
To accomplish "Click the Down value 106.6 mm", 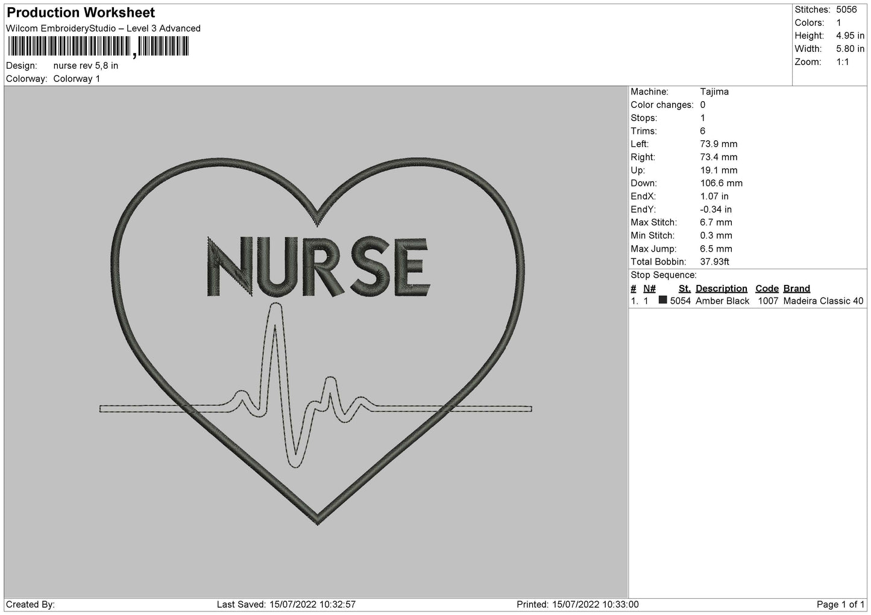I will [x=722, y=184].
